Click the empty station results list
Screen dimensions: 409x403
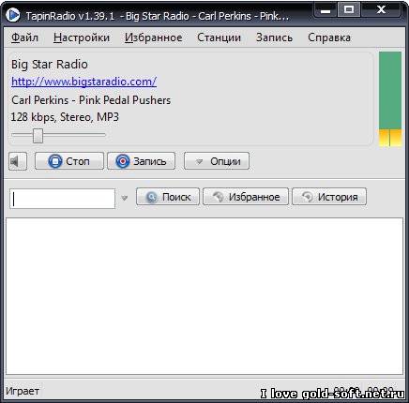click(204, 296)
